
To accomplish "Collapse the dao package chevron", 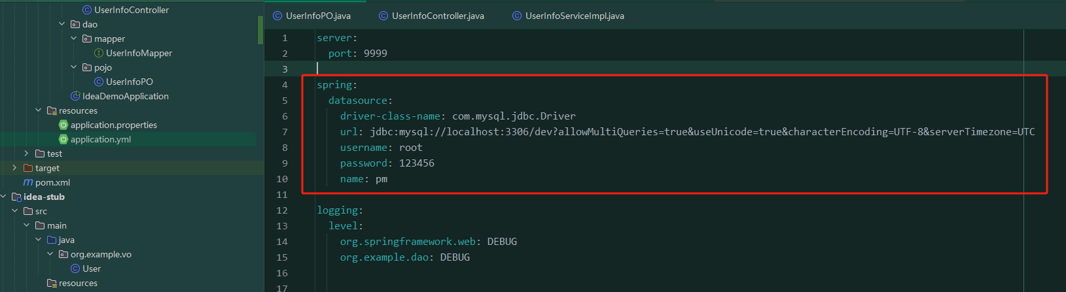I will (x=62, y=24).
